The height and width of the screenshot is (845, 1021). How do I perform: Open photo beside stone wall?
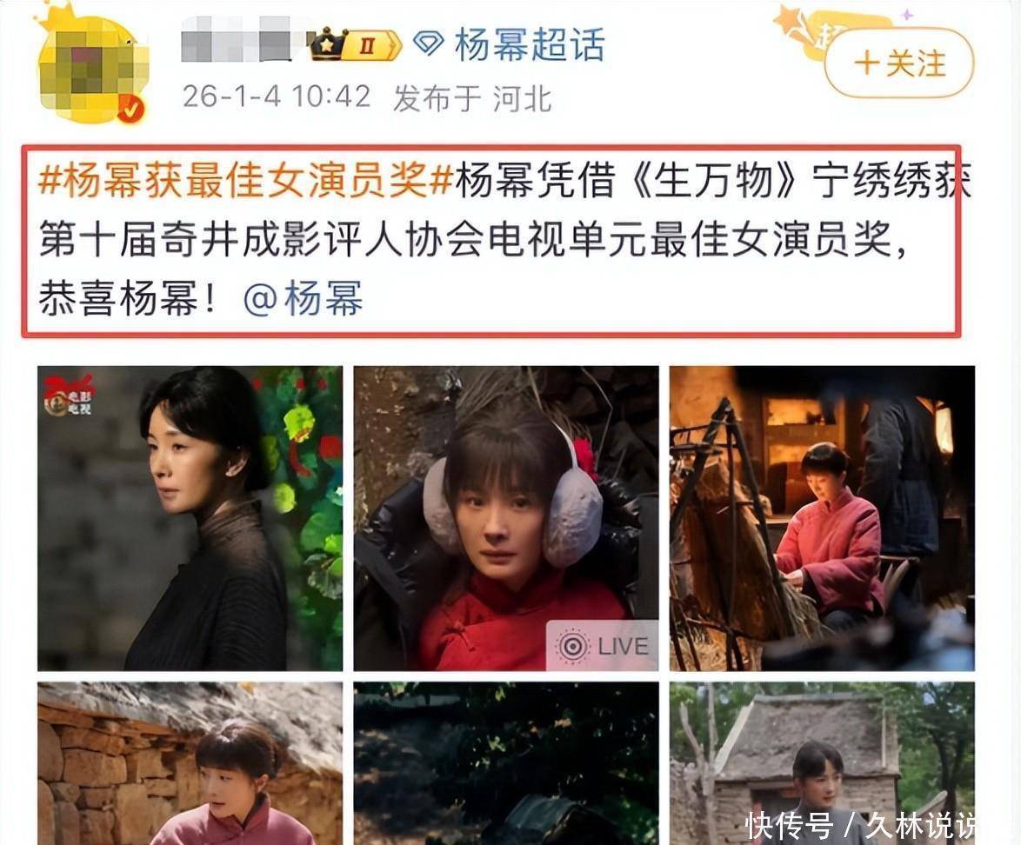pos(190,763)
